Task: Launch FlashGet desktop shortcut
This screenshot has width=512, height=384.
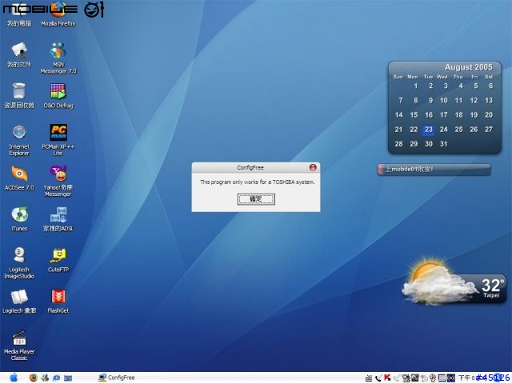Action: pyautogui.click(x=58, y=301)
